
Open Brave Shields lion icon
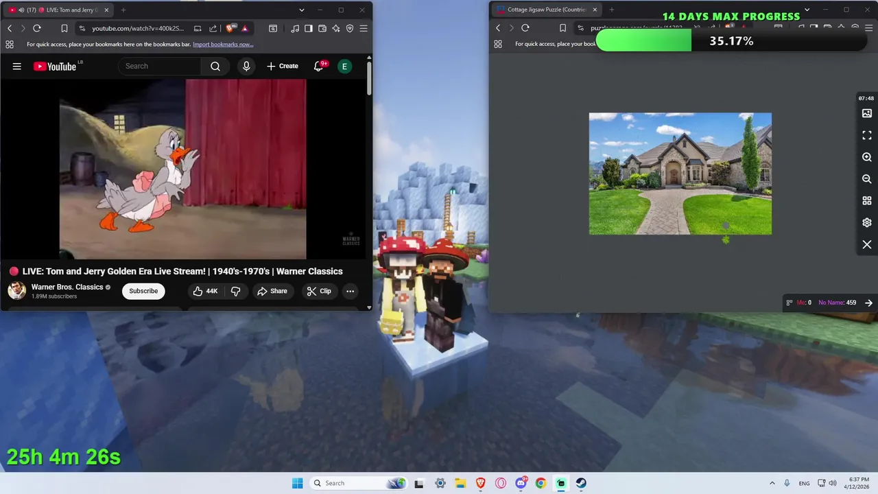[230, 28]
